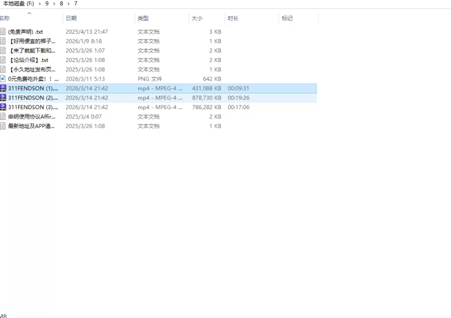Select file name 申明使用协议Affir...
Viewport: 451px width, 318px height.
point(32,117)
